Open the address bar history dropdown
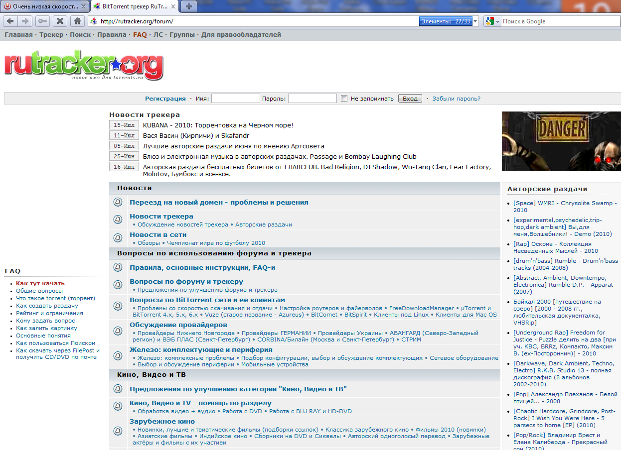 (x=475, y=21)
